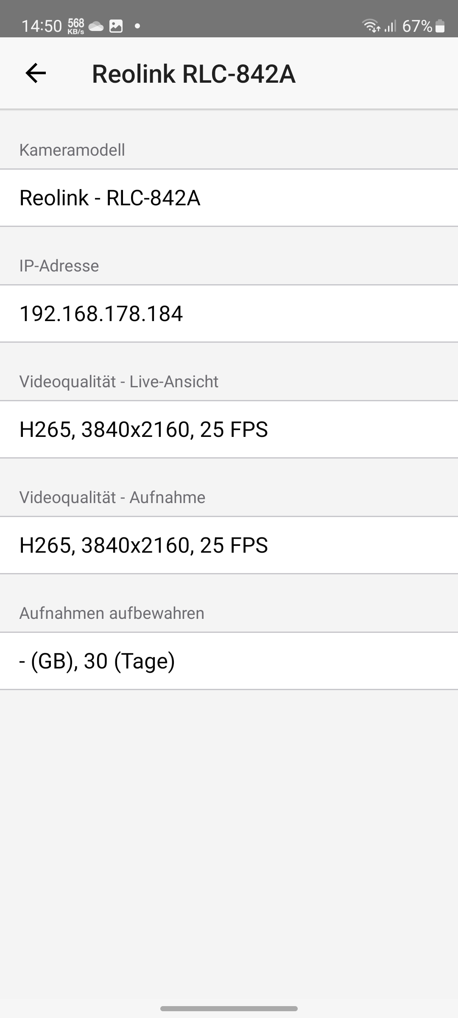Tap the Videoqualität - Live-Ansicht section label
Viewport: 458px width, 1018px height.
[x=119, y=382]
